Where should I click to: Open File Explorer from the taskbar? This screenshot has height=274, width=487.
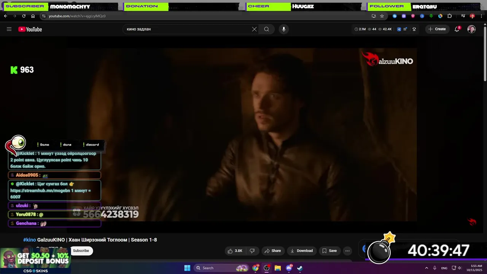pyautogui.click(x=278, y=268)
